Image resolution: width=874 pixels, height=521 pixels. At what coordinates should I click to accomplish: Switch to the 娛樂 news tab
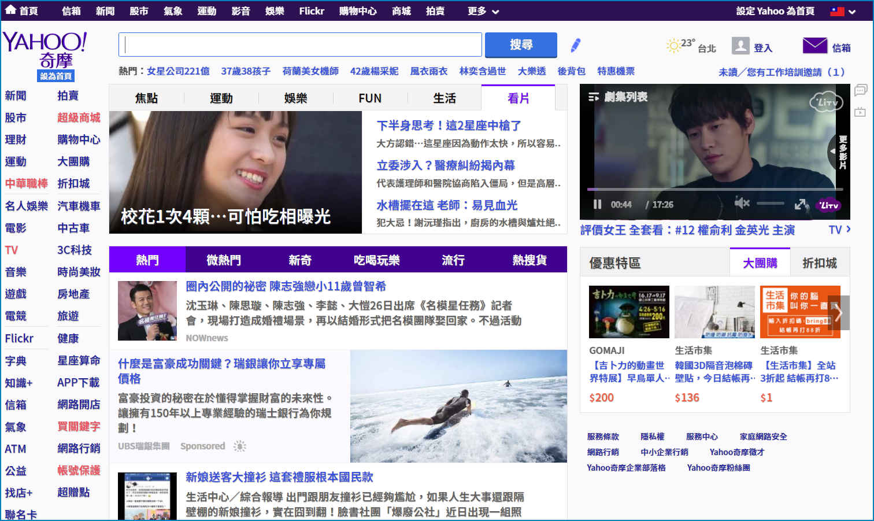pyautogui.click(x=295, y=98)
